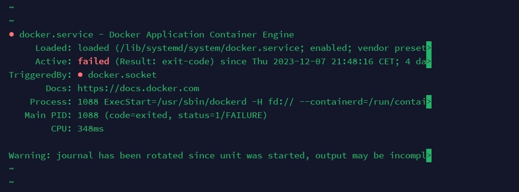Click truncation arrow ending the Loaded line
519x192 pixels.
tap(429, 48)
